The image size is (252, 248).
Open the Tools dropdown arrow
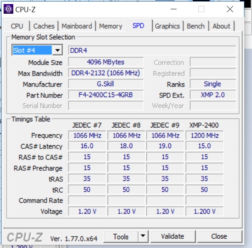coord(143,237)
